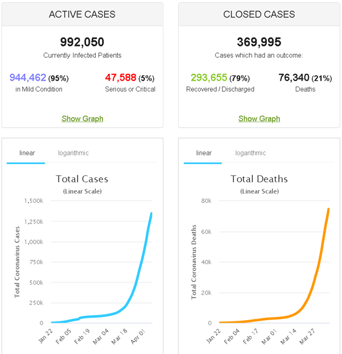The height and width of the screenshot is (354, 342).
Task: Click the Feb 17 x-axis date label
Action: (251, 337)
